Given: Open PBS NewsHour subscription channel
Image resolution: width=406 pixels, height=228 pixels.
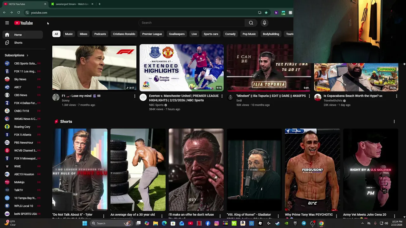Looking at the screenshot, I should click(23, 142).
